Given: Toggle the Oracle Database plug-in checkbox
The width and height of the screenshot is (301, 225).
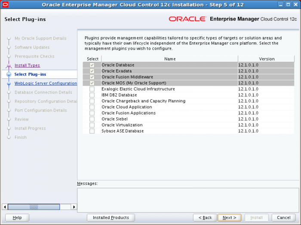Looking at the screenshot, I should coord(92,65).
